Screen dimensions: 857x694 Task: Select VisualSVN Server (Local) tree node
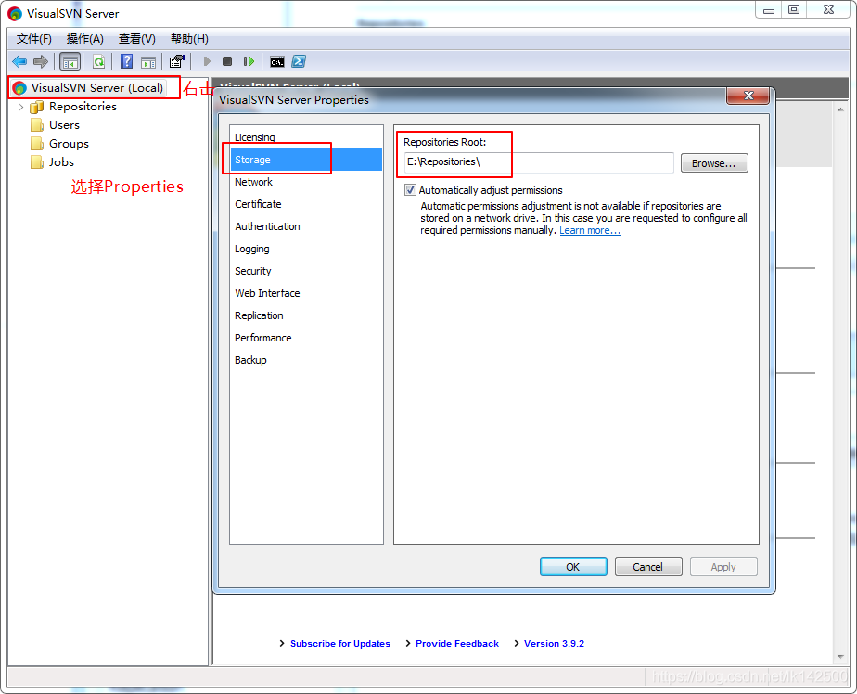point(96,87)
